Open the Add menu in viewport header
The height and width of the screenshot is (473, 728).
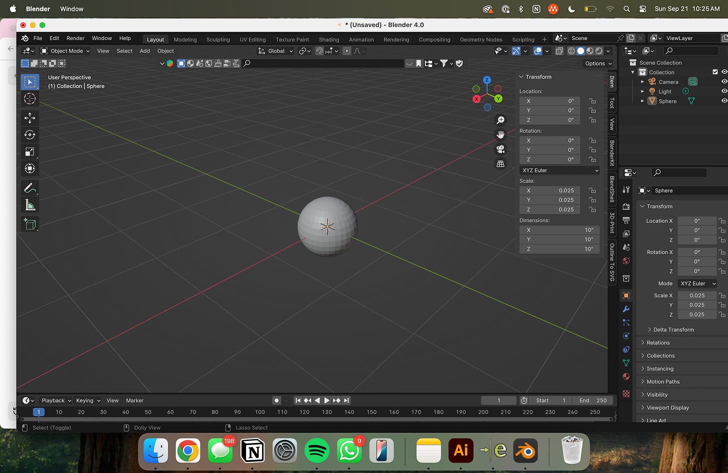pyautogui.click(x=144, y=51)
